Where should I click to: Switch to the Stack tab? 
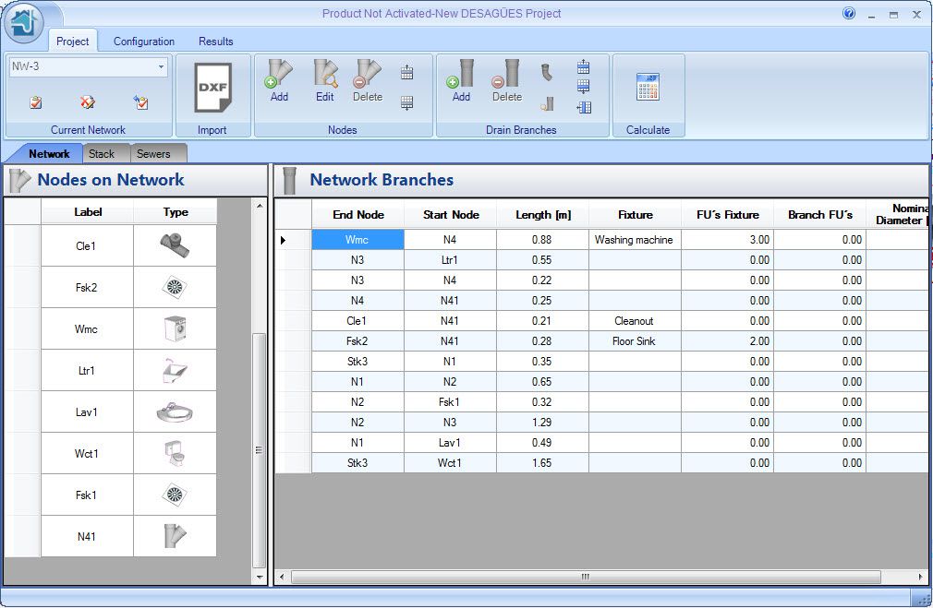pos(102,154)
